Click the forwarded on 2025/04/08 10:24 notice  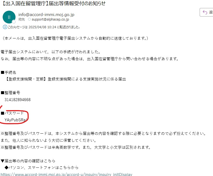click(44, 27)
